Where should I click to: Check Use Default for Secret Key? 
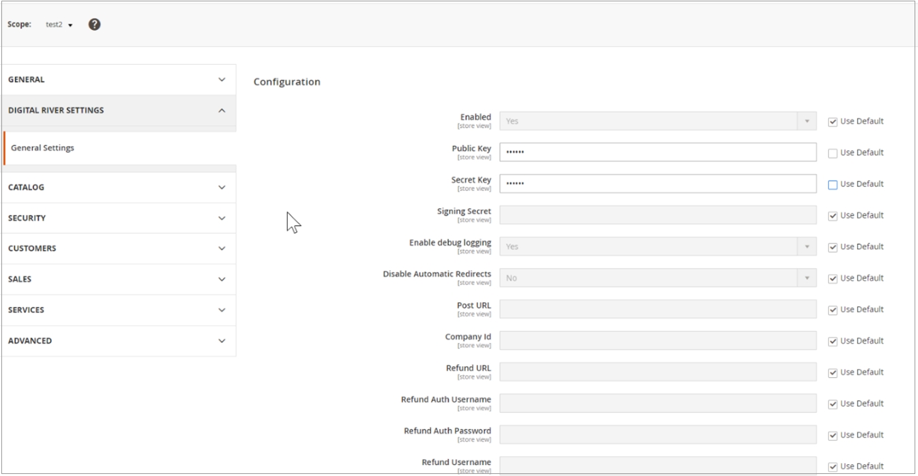832,185
